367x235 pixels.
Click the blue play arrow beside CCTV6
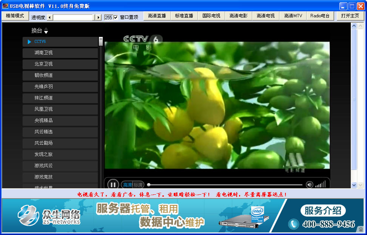(29, 42)
